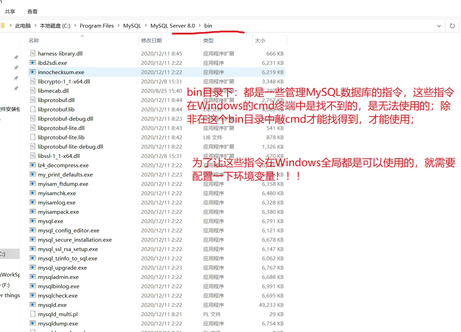Click the mysqld_multi.pl file icon
This screenshot has width=461, height=332.
[x=33, y=314]
